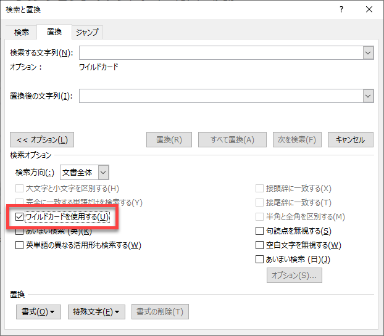Open the 書式 dropdown button
This screenshot has width=384, height=336.
(x=38, y=311)
